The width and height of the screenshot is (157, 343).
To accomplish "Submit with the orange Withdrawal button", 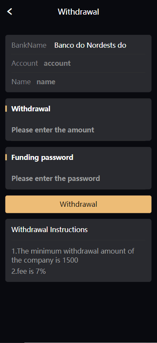I will pyautogui.click(x=78, y=204).
